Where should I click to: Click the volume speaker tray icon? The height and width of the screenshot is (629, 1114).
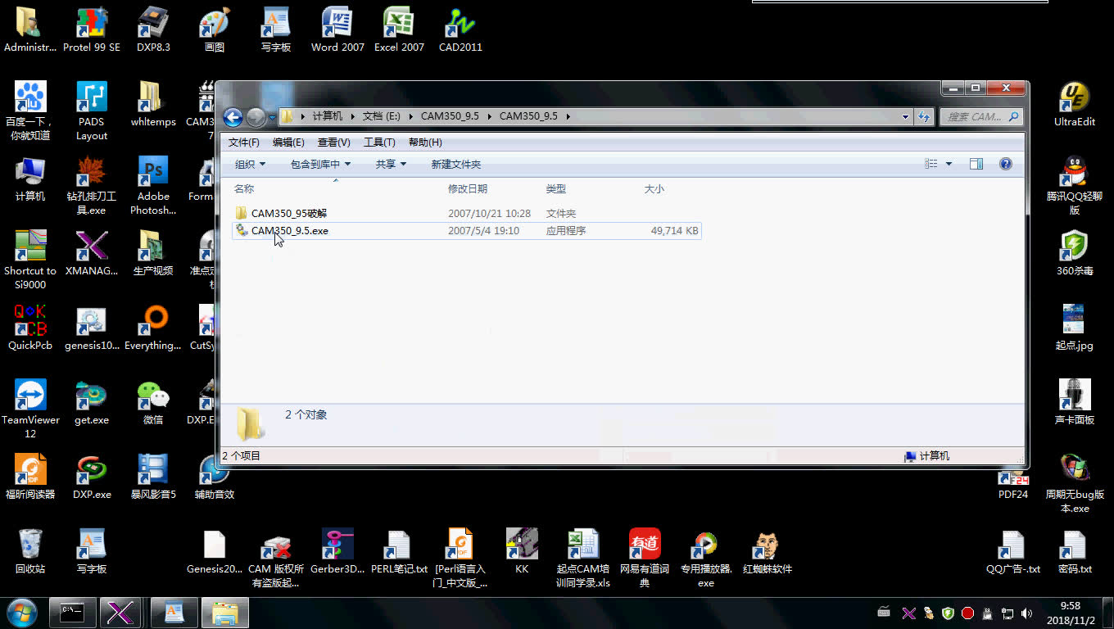coord(1026,613)
